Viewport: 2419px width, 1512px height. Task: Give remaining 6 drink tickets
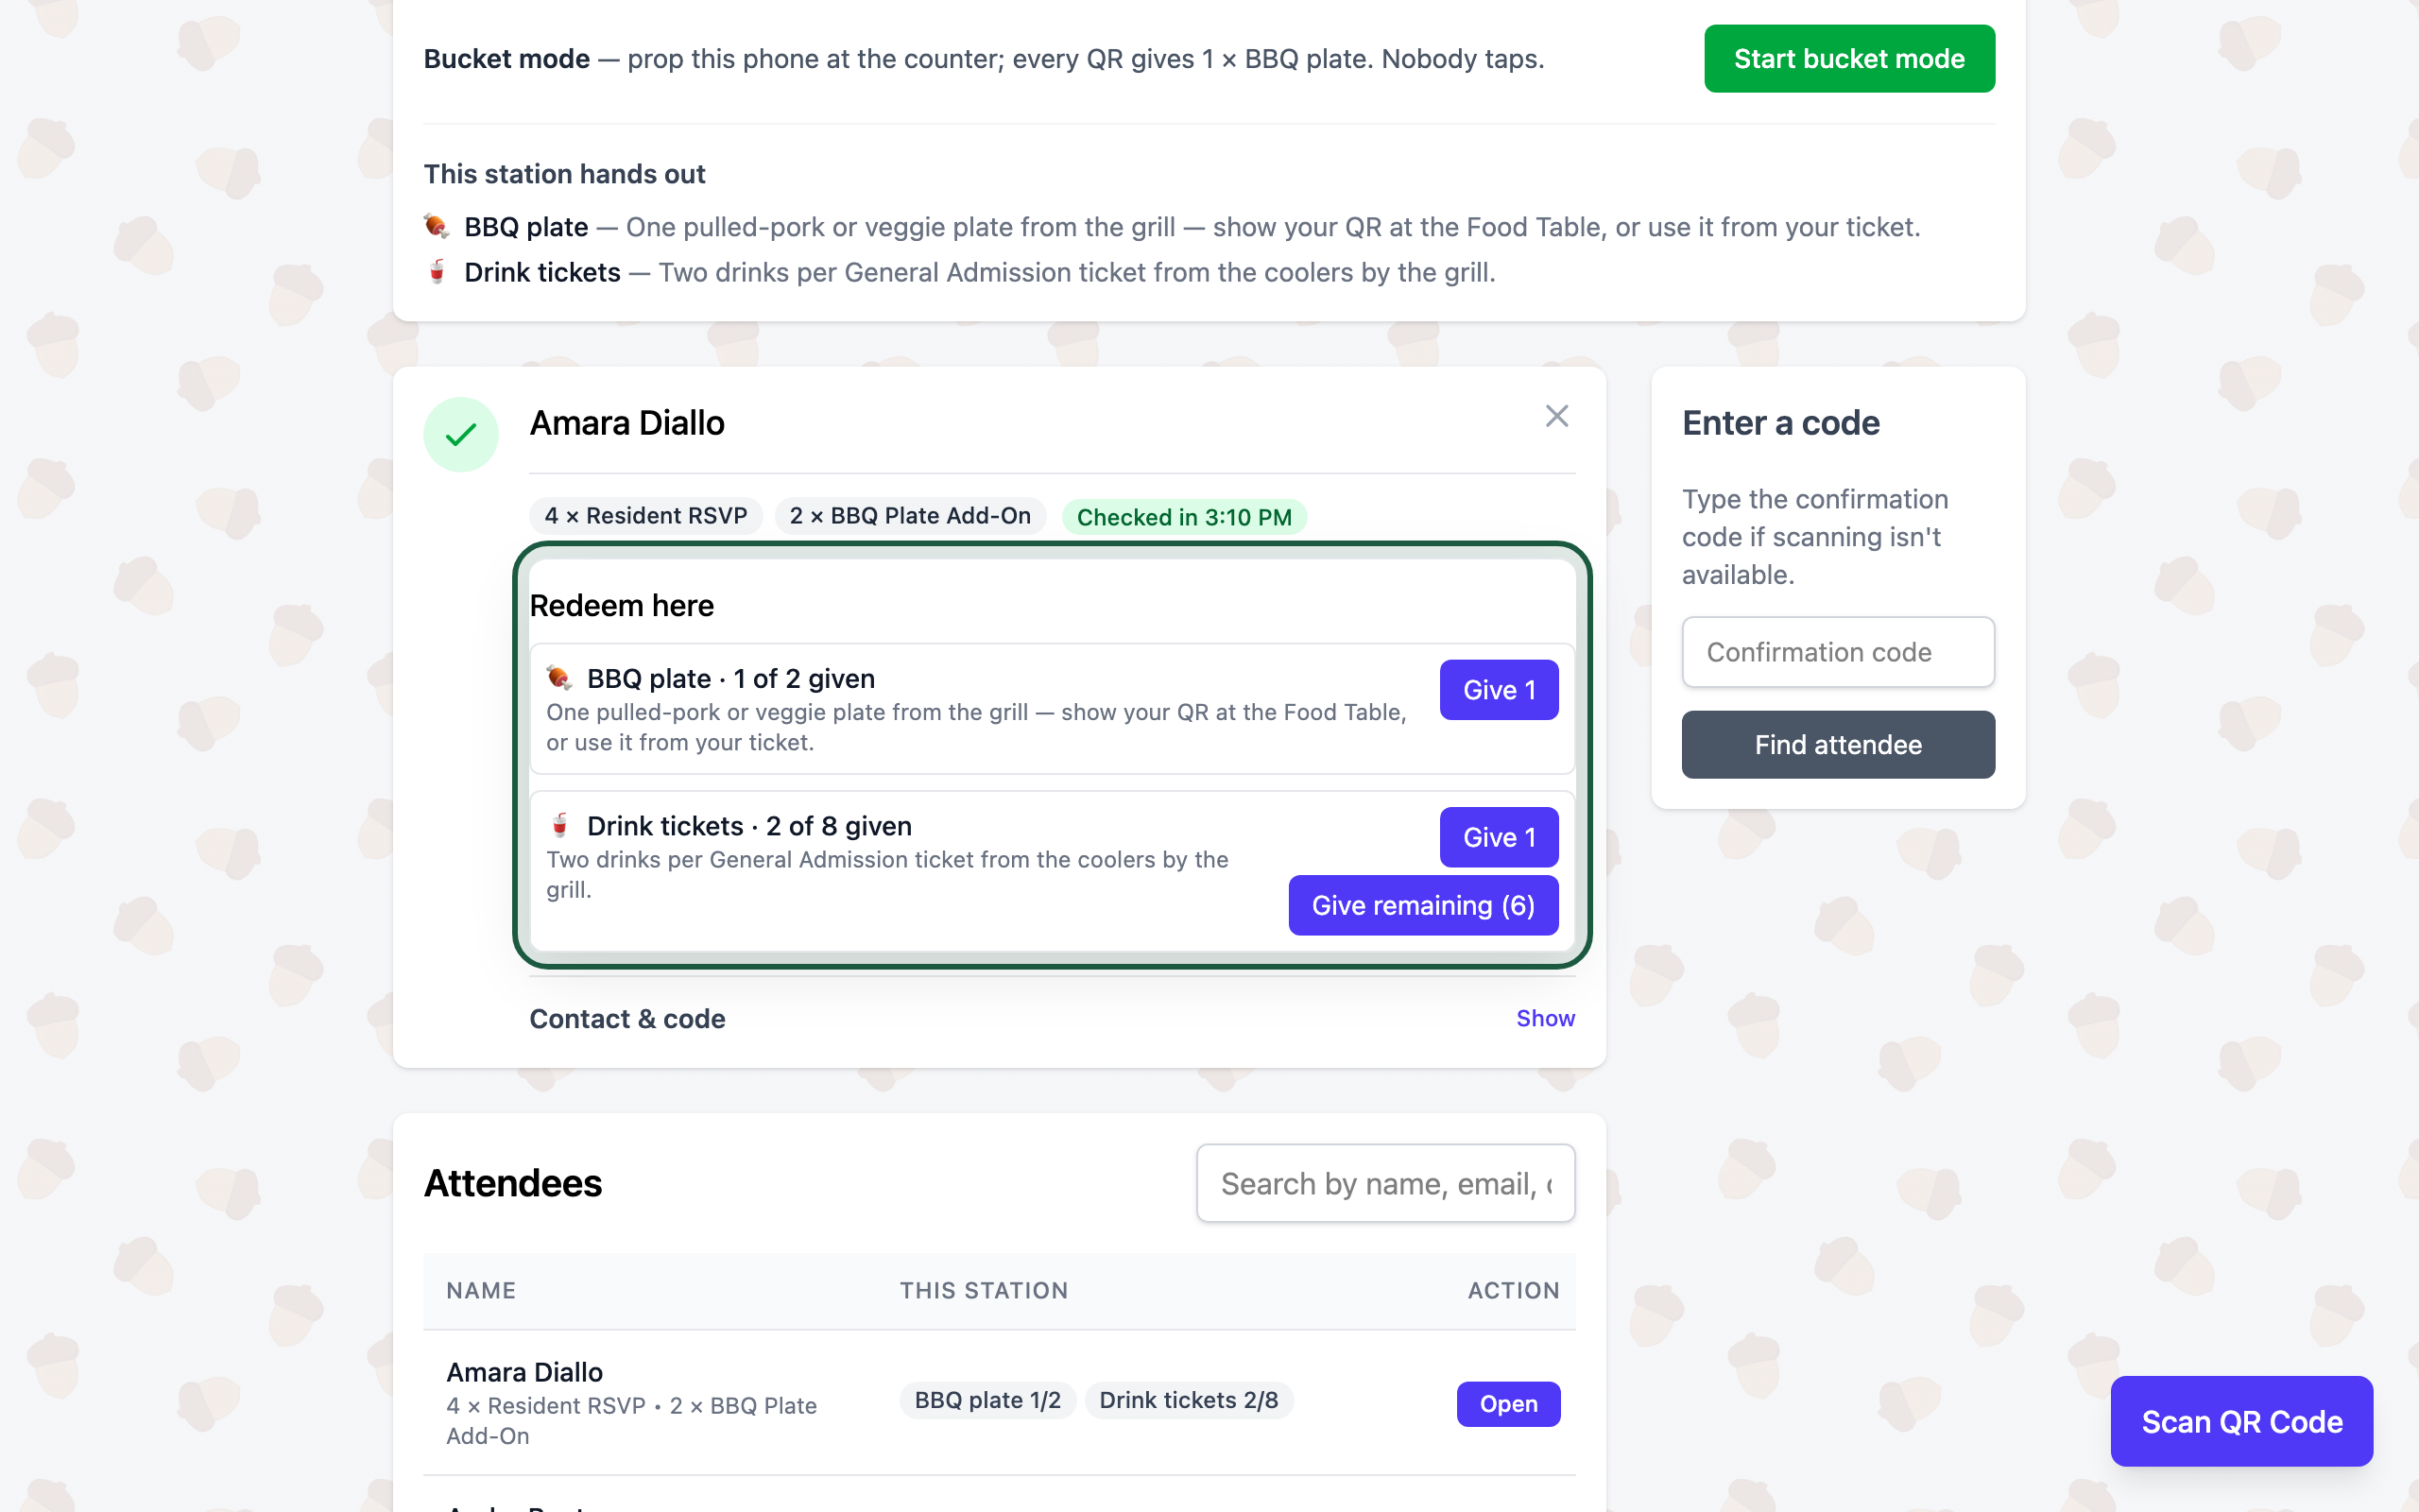[x=1422, y=905]
